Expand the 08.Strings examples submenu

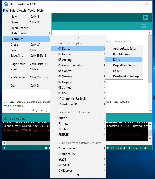[78, 88]
